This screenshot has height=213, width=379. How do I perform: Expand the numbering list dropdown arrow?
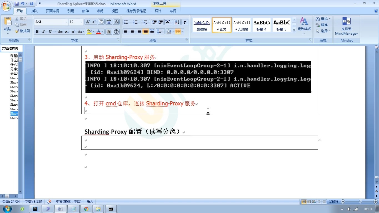coord(140,22)
